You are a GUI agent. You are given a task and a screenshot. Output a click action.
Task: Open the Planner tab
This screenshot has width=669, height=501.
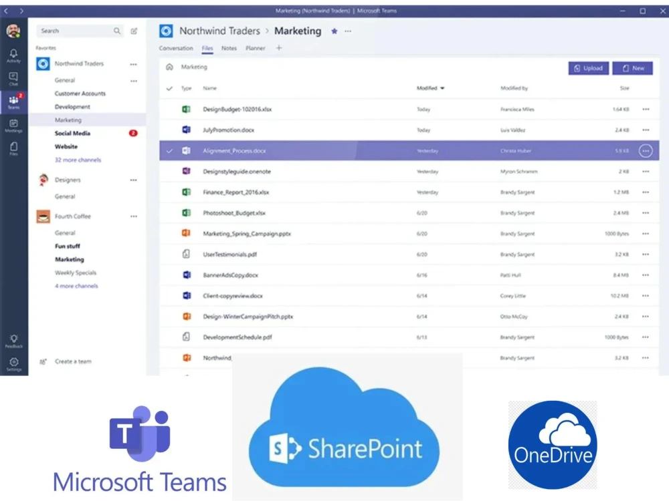(x=257, y=48)
